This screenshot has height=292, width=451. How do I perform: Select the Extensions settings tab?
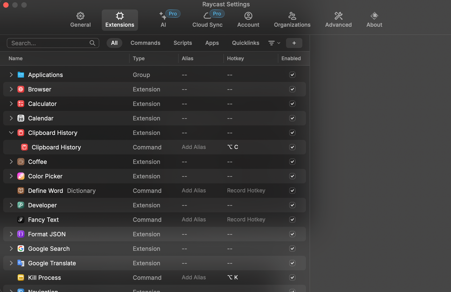pyautogui.click(x=120, y=20)
